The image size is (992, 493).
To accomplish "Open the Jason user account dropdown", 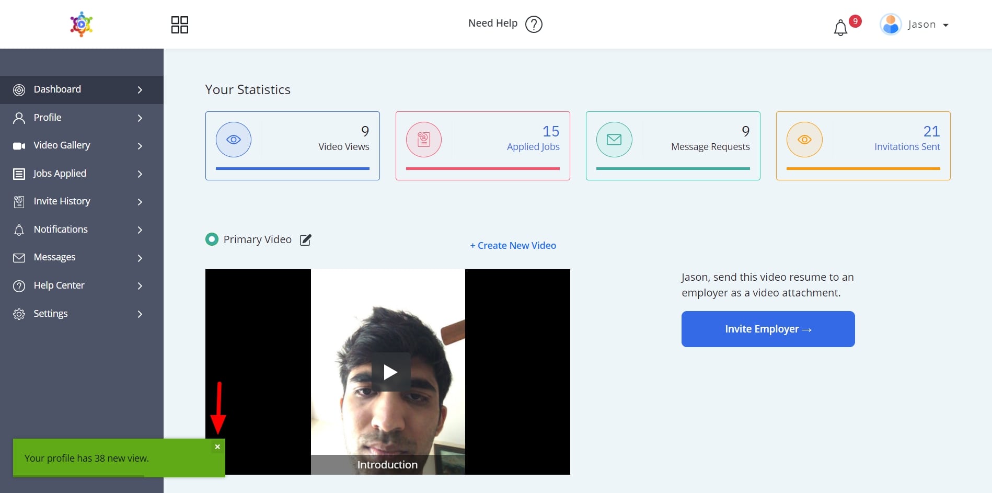I will coord(915,25).
